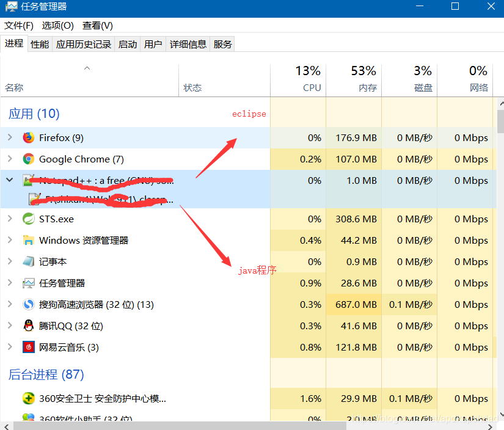This screenshot has height=430, width=504.
Task: Expand the 腾讯QQ (32 位) row
Action: point(10,326)
